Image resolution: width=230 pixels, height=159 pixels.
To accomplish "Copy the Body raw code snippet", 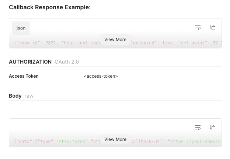I will click(213, 128).
